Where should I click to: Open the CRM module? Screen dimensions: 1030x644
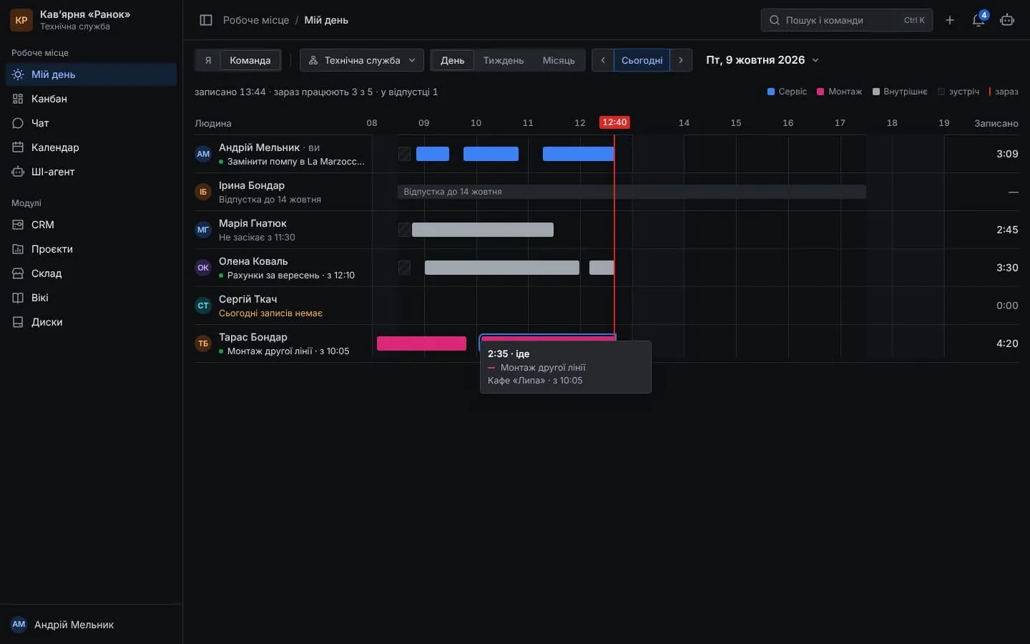[x=91, y=225]
